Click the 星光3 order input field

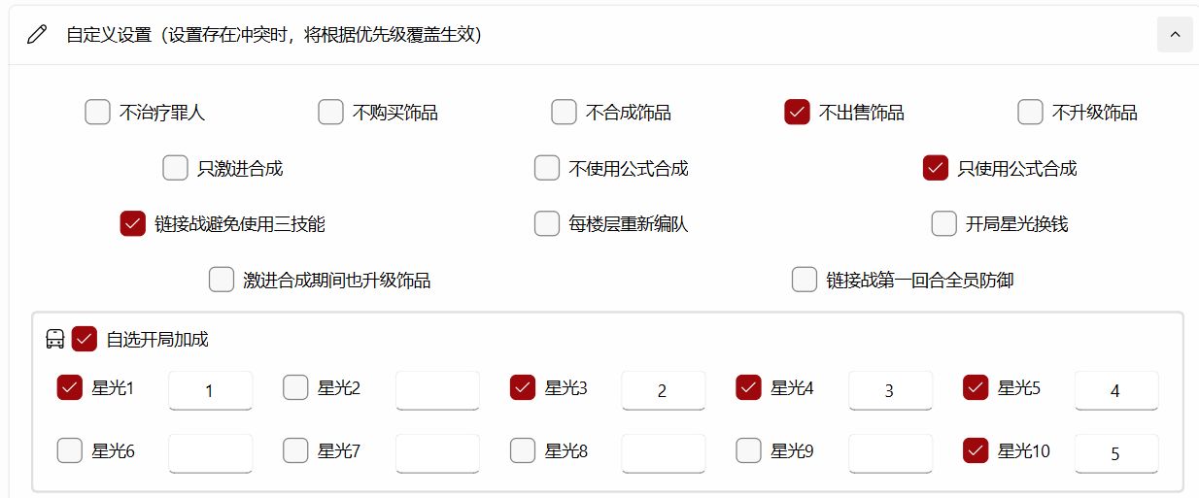tap(663, 390)
